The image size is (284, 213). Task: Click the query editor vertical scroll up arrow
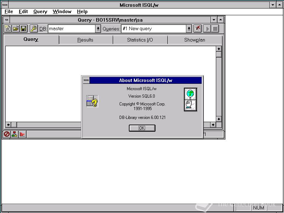219,49
